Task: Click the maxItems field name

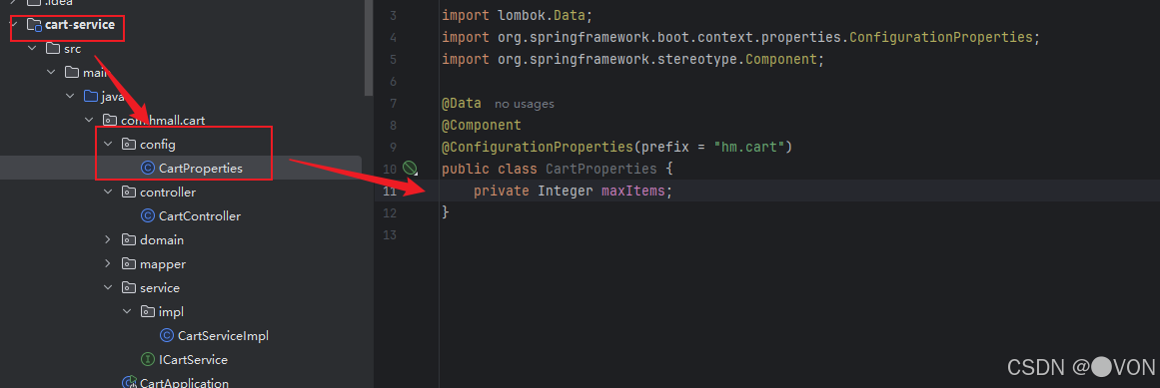Action: (633, 191)
